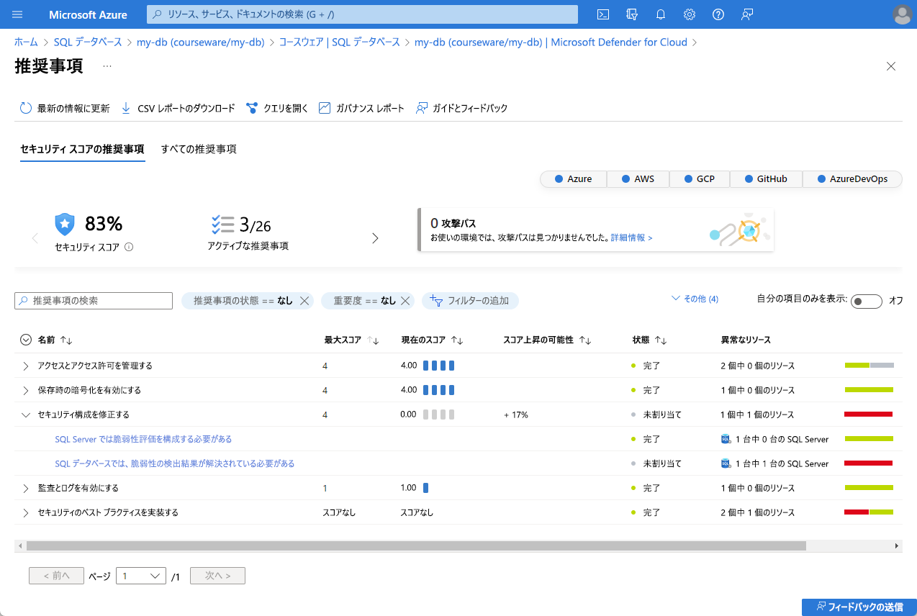This screenshot has height=616, width=917.
Task: Open SQL データベースでは、脆弱性の検出結果 recommendation
Action: (175, 464)
